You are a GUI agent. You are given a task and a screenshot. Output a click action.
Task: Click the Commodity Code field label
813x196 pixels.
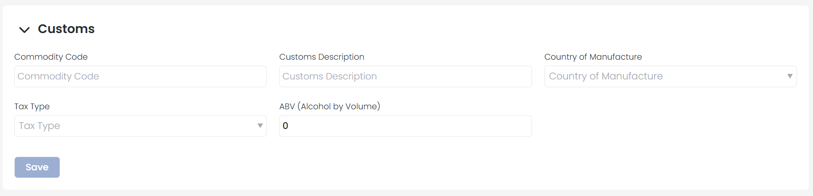click(51, 57)
